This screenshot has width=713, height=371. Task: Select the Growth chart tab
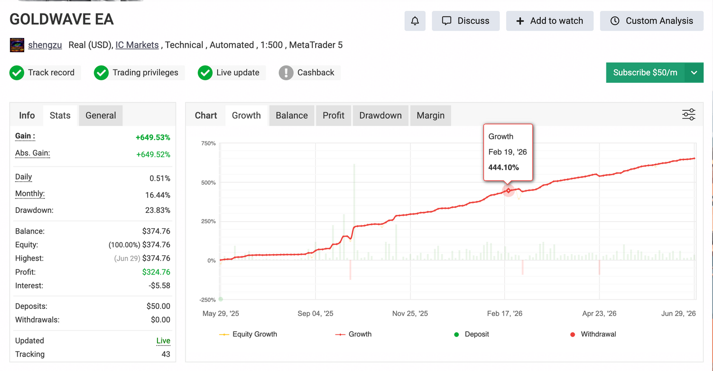click(246, 115)
